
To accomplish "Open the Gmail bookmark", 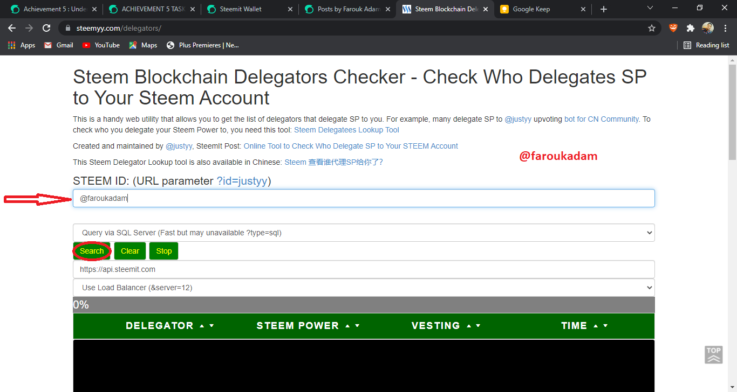I will [58, 45].
